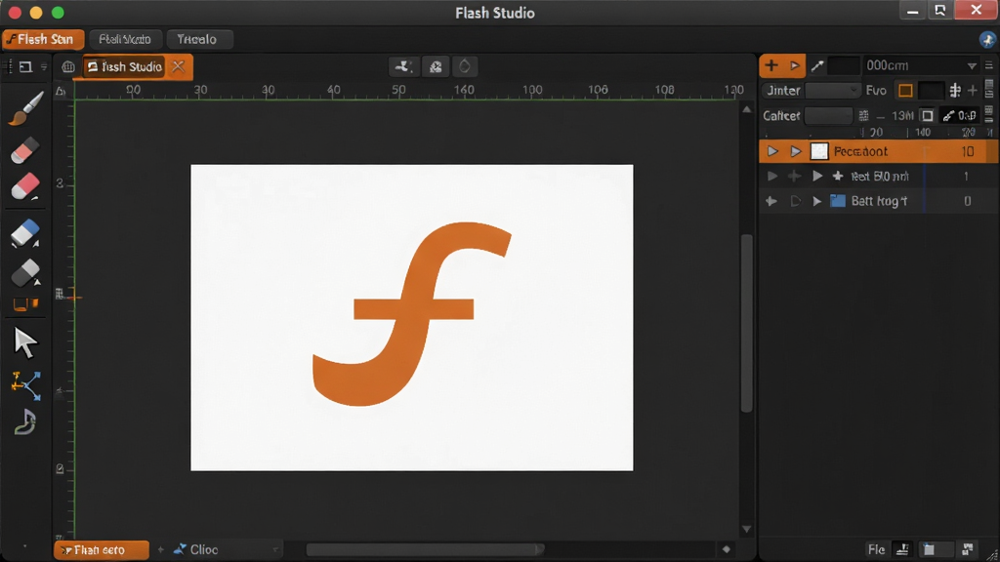The image size is (1000, 562).
Task: Pick the eyedropper tool in the right panel
Action: pyautogui.click(x=817, y=65)
